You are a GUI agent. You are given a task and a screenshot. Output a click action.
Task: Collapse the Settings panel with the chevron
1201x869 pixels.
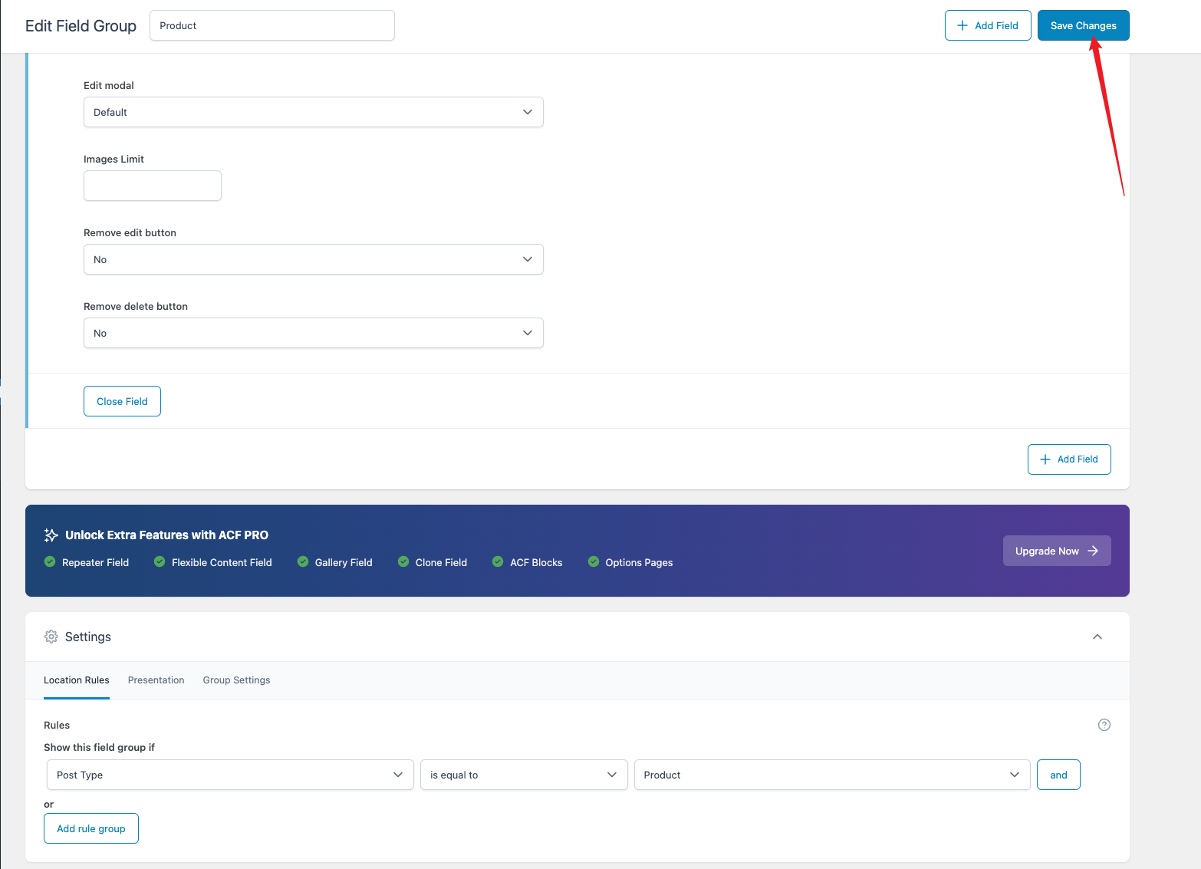1097,637
